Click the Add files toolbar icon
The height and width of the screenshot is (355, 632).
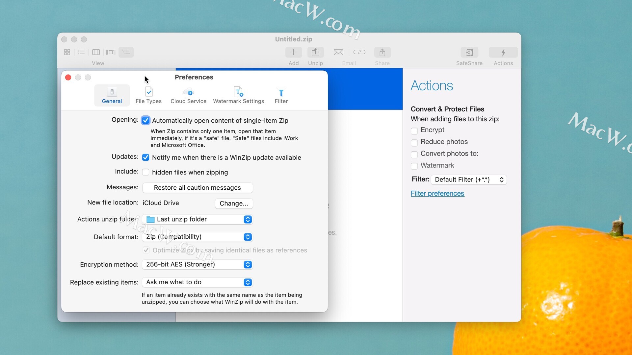[x=293, y=52]
